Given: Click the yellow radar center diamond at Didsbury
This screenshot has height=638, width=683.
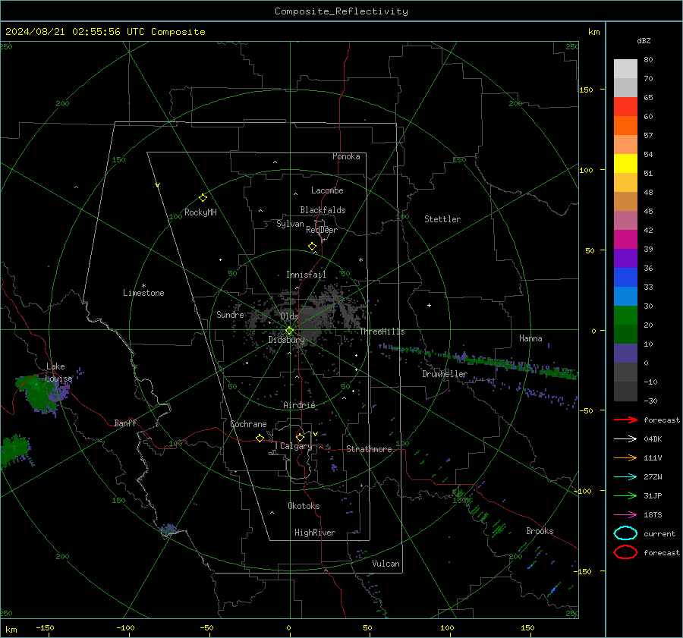Looking at the screenshot, I should point(289,331).
